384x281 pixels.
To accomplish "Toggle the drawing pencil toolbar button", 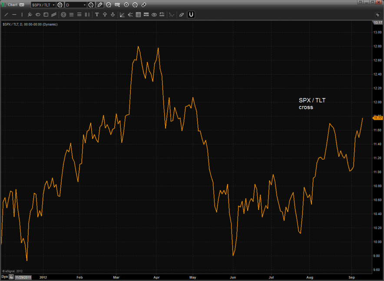I will (99, 5).
